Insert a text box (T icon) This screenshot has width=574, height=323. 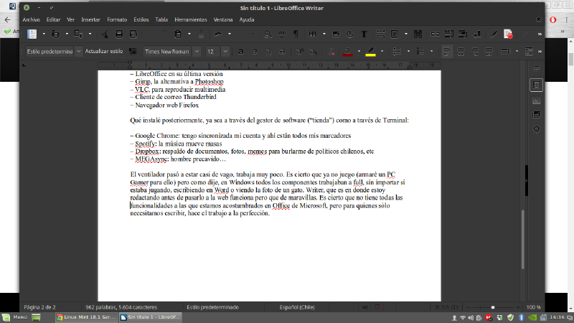tap(364, 34)
